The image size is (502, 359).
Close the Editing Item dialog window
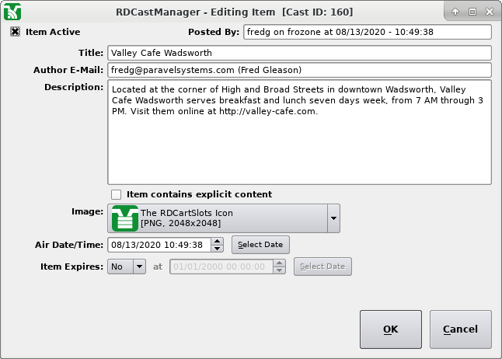[488, 12]
